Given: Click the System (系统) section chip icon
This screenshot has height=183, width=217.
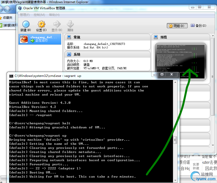Looking at the screenshot, I should [x=69, y=54].
